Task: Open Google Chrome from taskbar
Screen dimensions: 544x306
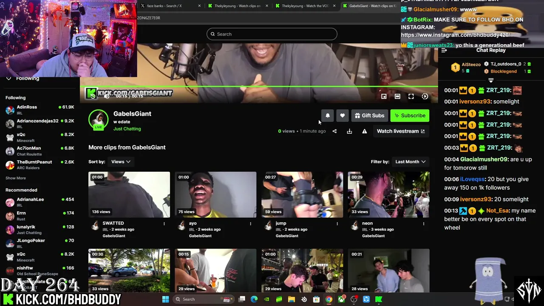Action: point(329,299)
